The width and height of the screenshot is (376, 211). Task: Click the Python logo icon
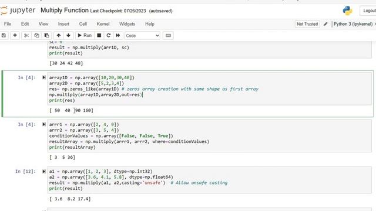click(x=347, y=11)
